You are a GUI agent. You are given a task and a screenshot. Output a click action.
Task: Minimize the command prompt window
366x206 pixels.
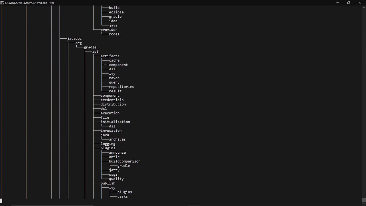tap(337, 3)
